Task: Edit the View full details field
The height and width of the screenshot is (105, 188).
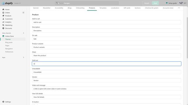Action: tap(106, 97)
